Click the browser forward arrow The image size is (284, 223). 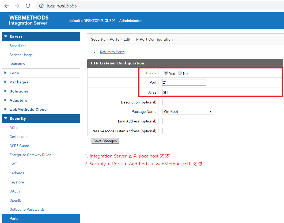tap(17, 6)
